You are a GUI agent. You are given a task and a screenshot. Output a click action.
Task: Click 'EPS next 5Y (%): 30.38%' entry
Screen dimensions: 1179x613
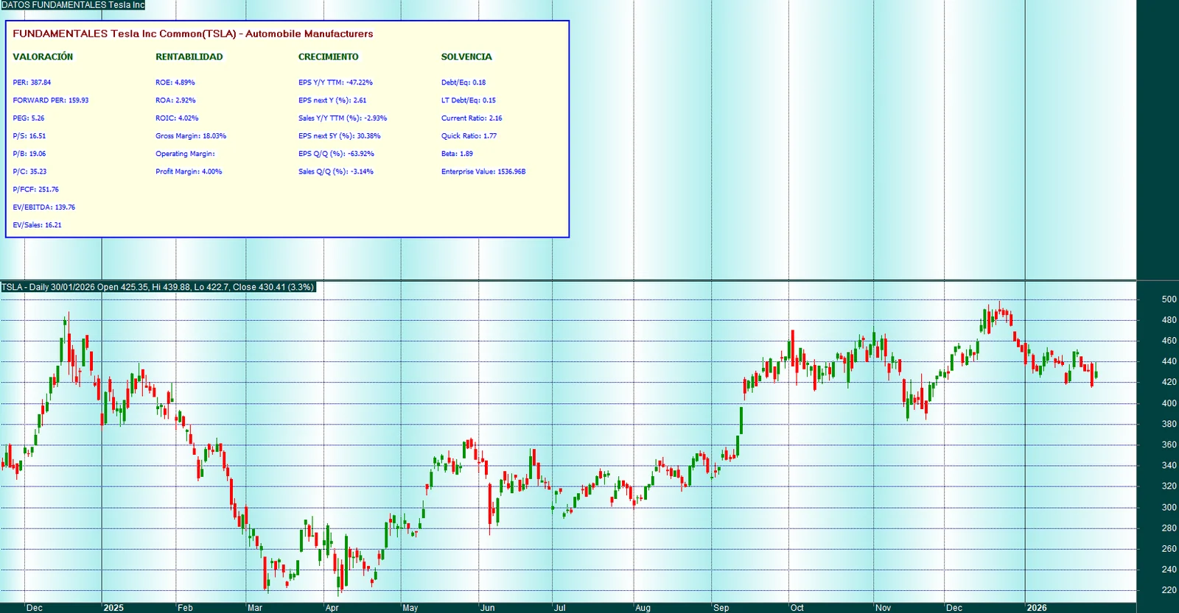click(x=340, y=136)
